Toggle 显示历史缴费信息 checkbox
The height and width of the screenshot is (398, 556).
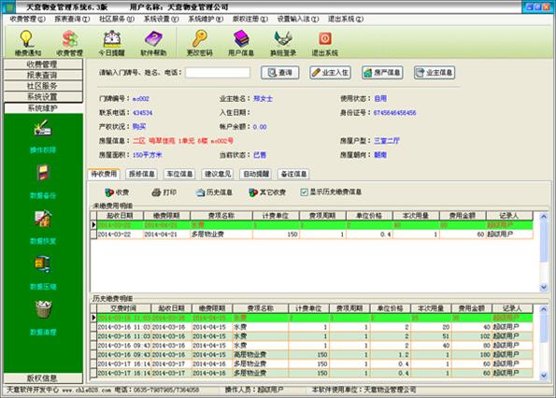(x=304, y=192)
